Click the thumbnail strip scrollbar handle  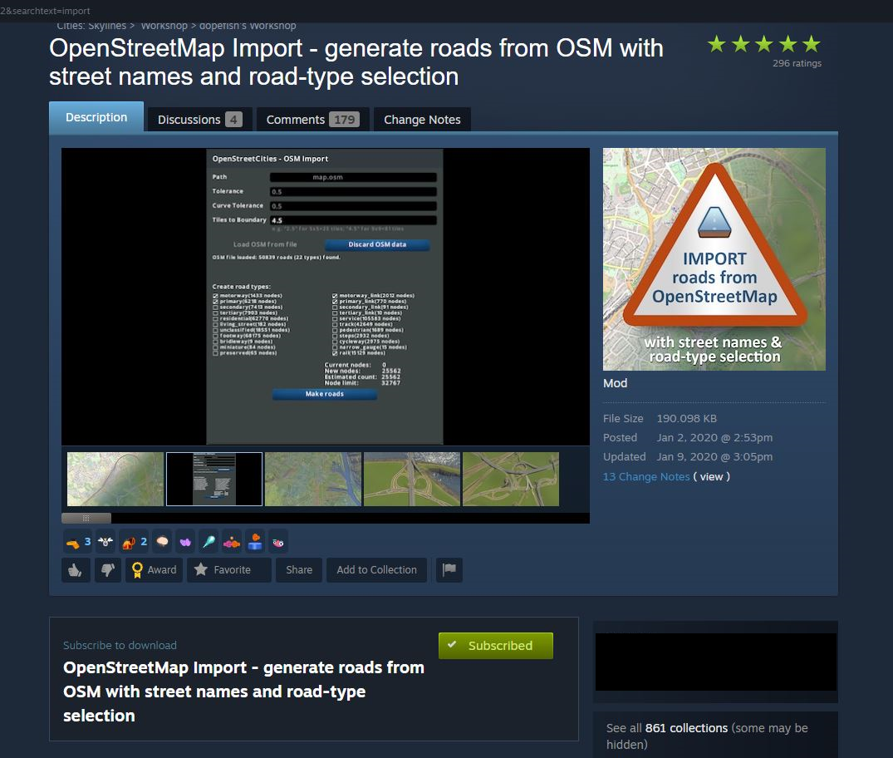coord(86,517)
